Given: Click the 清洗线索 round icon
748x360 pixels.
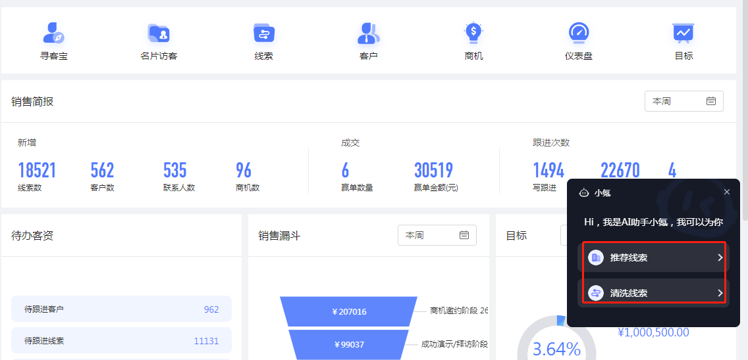Looking at the screenshot, I should (x=596, y=293).
